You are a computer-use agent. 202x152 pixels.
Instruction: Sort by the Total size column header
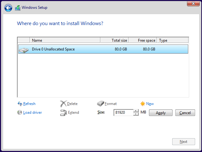(x=114, y=40)
